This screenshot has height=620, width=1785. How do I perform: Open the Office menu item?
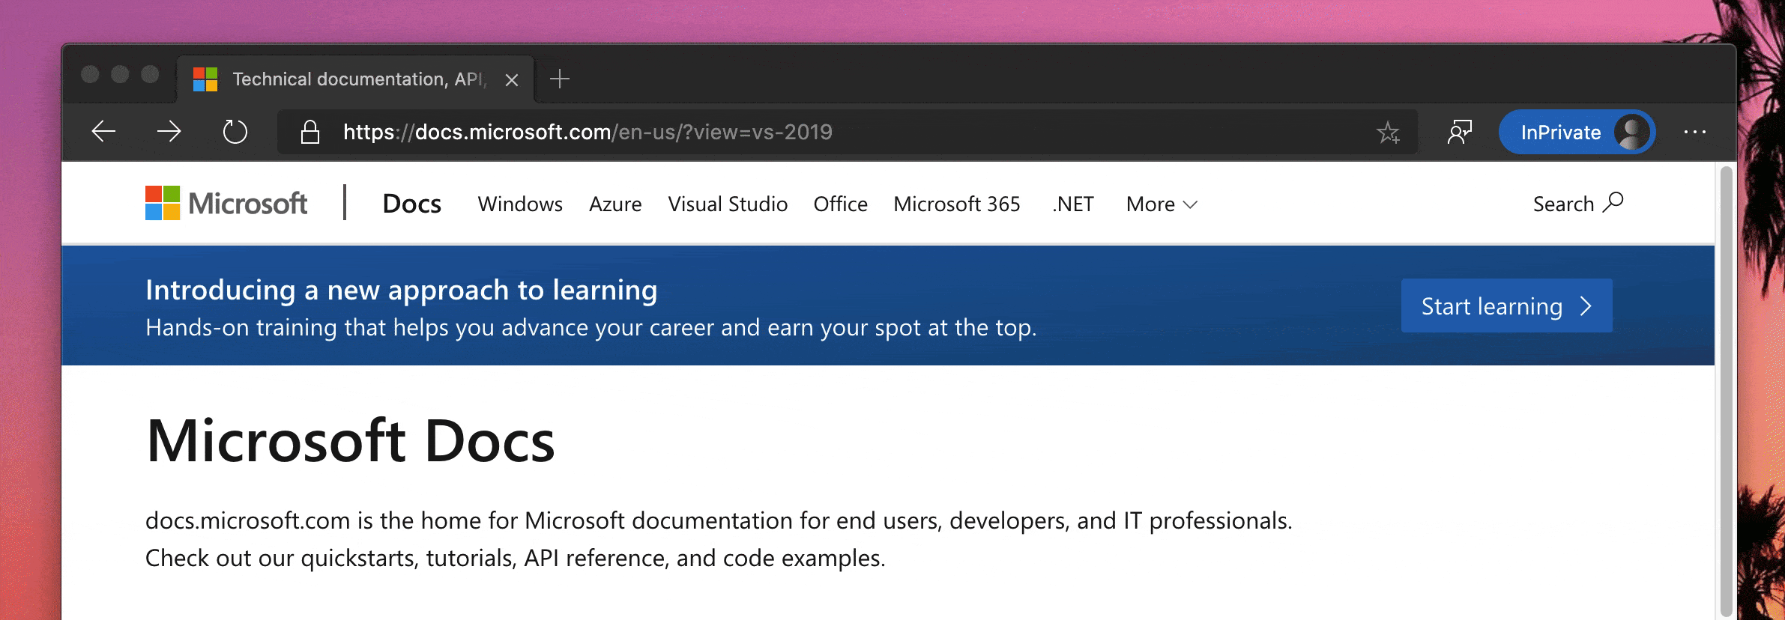[x=841, y=204]
